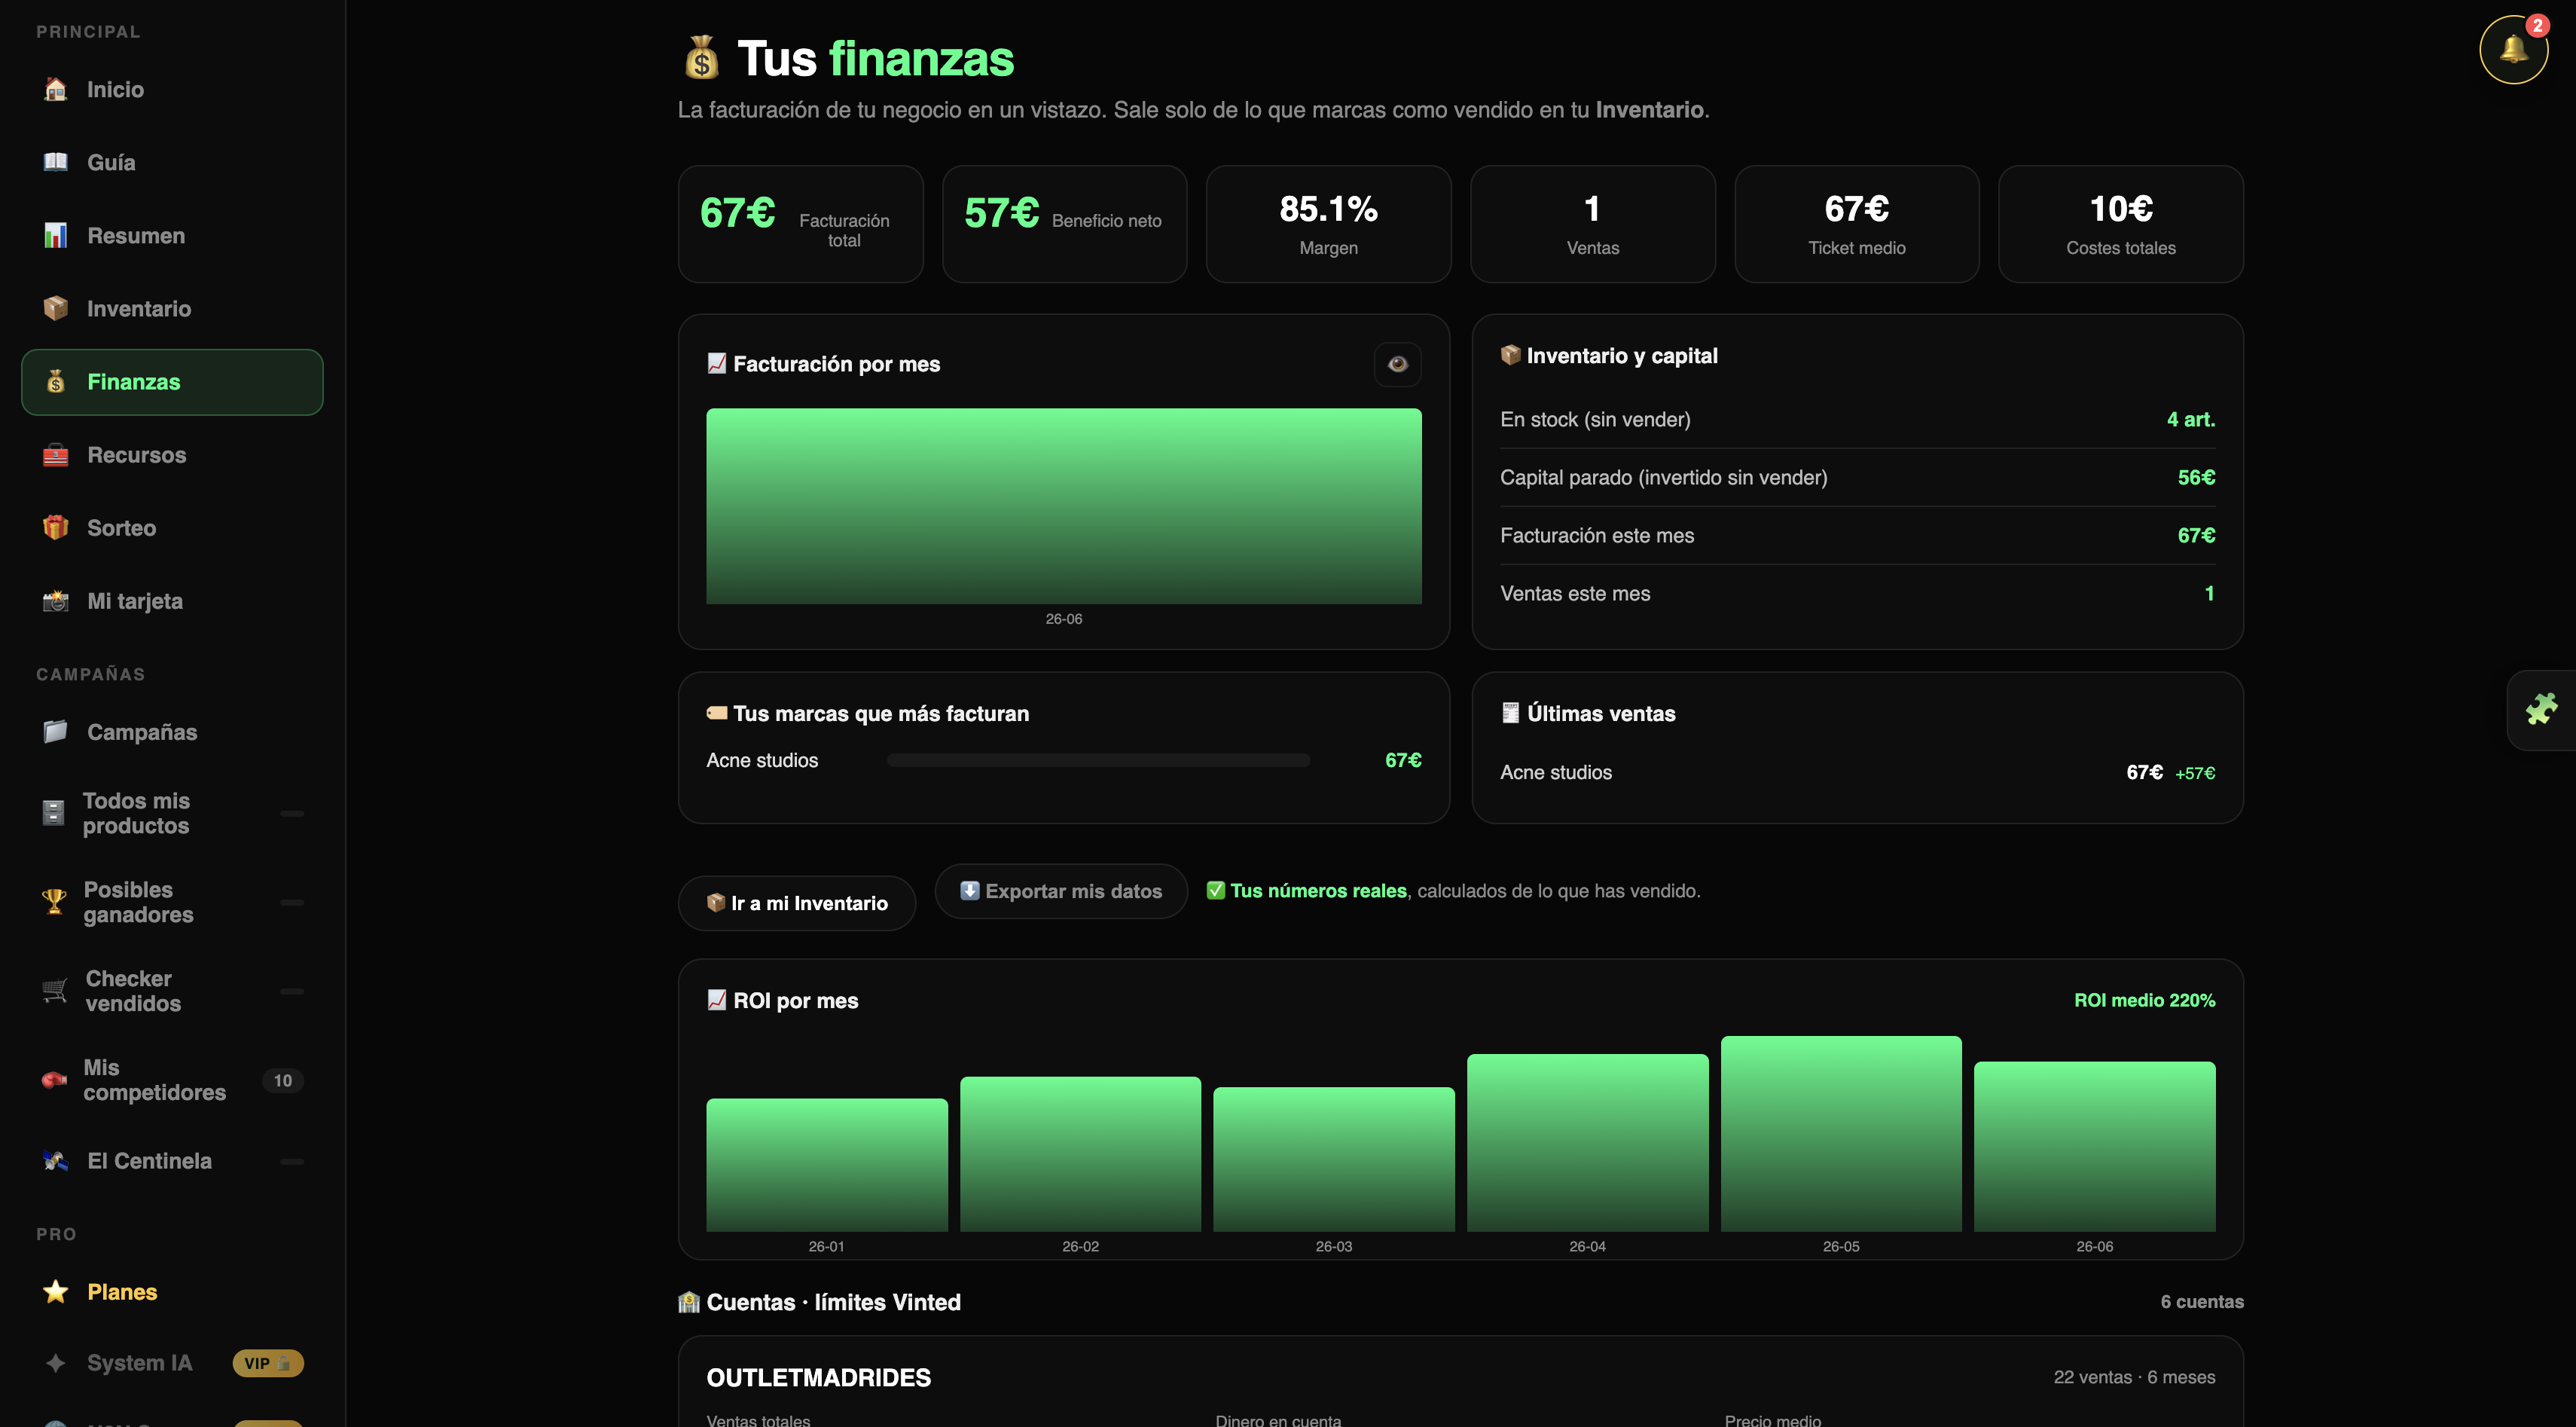
Task: Click the 85.1% Margen card
Action: click(x=1329, y=224)
